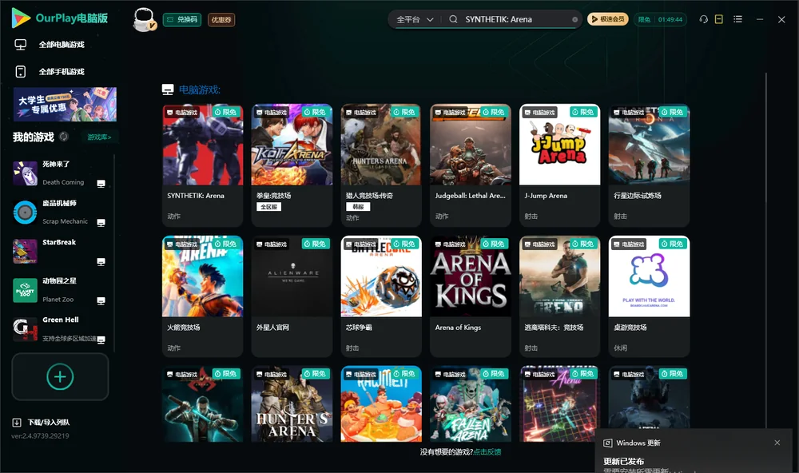Open the user avatar profile
The width and height of the screenshot is (799, 473).
[144, 19]
